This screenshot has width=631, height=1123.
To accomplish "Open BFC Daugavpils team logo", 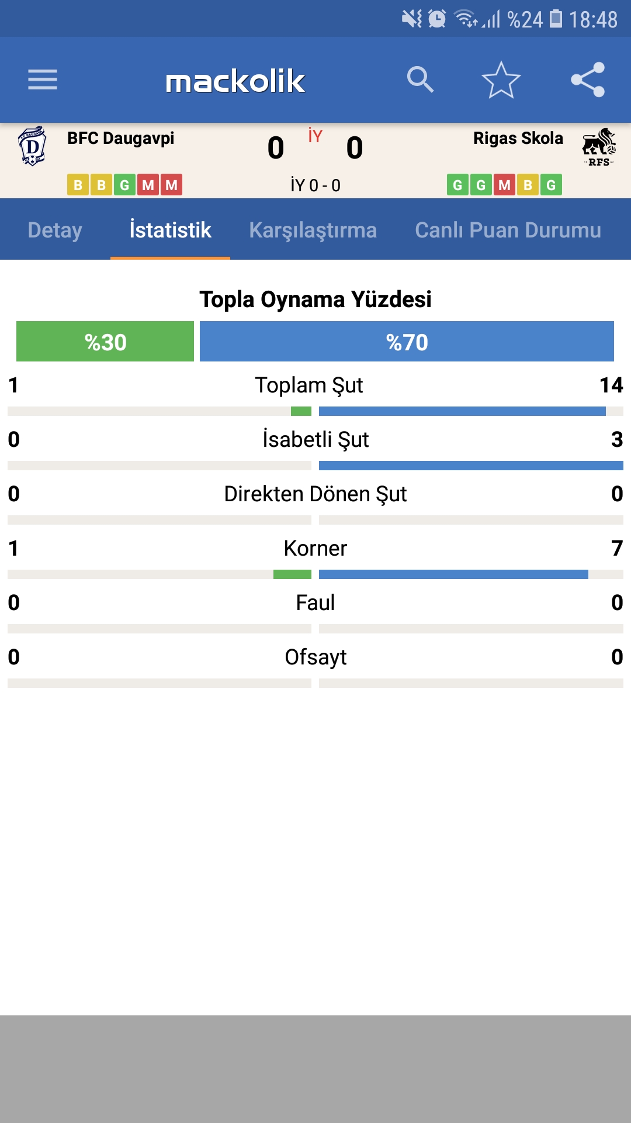I will pyautogui.click(x=33, y=146).
